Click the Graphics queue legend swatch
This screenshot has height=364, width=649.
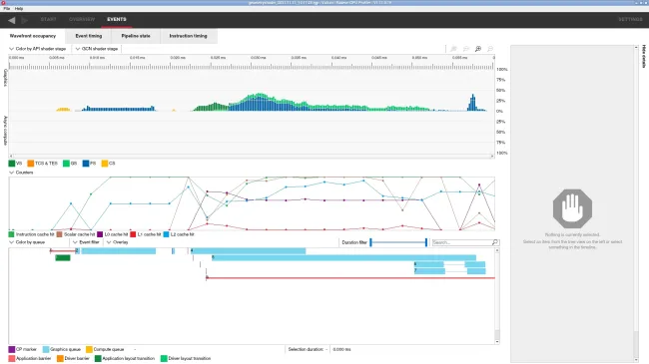pyautogui.click(x=46, y=349)
